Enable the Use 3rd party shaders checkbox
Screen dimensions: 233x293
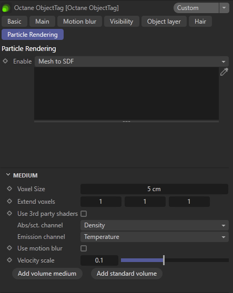coord(84,214)
